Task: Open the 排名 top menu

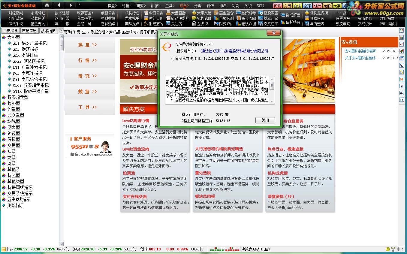Action: point(223,6)
